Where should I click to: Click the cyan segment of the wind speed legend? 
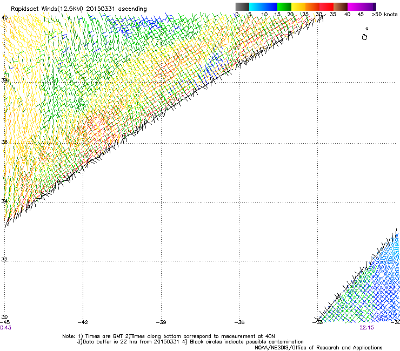pos(256,6)
